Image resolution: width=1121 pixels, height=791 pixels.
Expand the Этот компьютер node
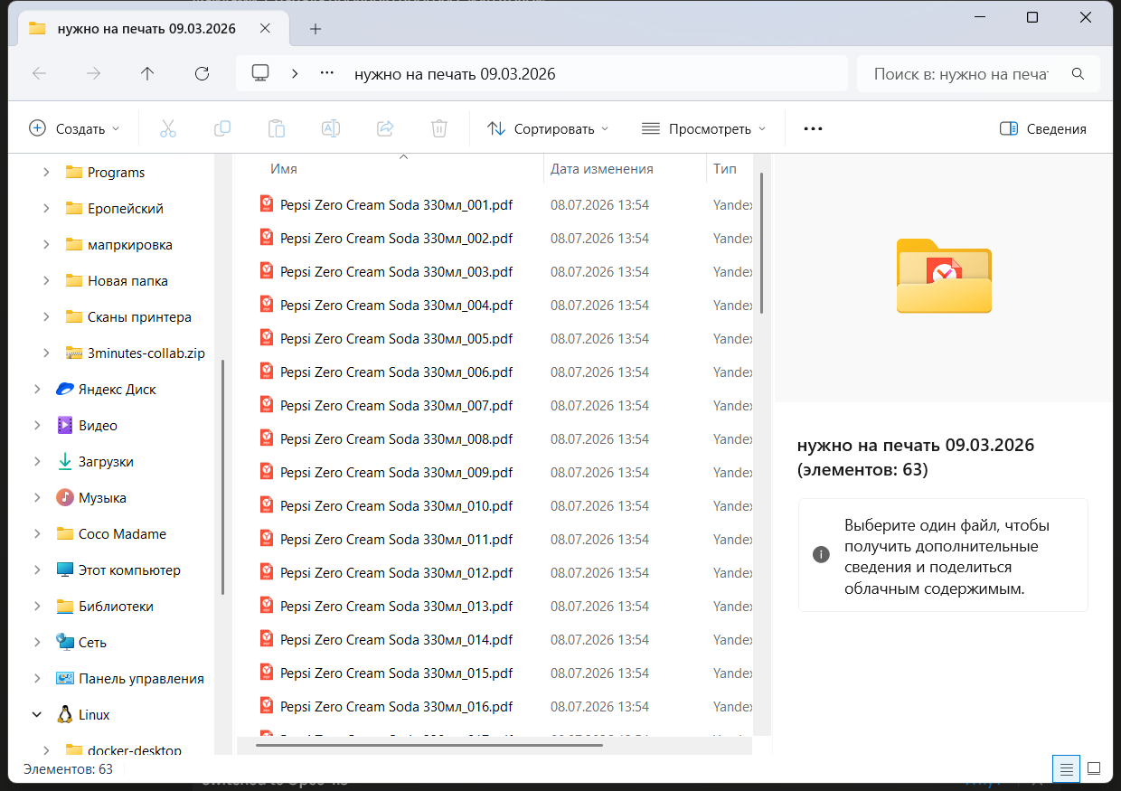point(37,570)
